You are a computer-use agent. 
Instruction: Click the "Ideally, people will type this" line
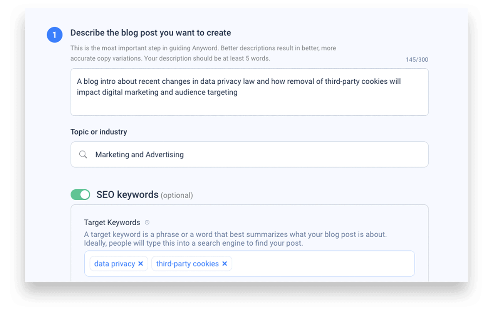click(193, 243)
